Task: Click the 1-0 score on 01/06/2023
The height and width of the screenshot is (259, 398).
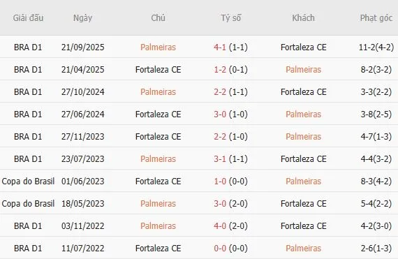Action: 220,181
